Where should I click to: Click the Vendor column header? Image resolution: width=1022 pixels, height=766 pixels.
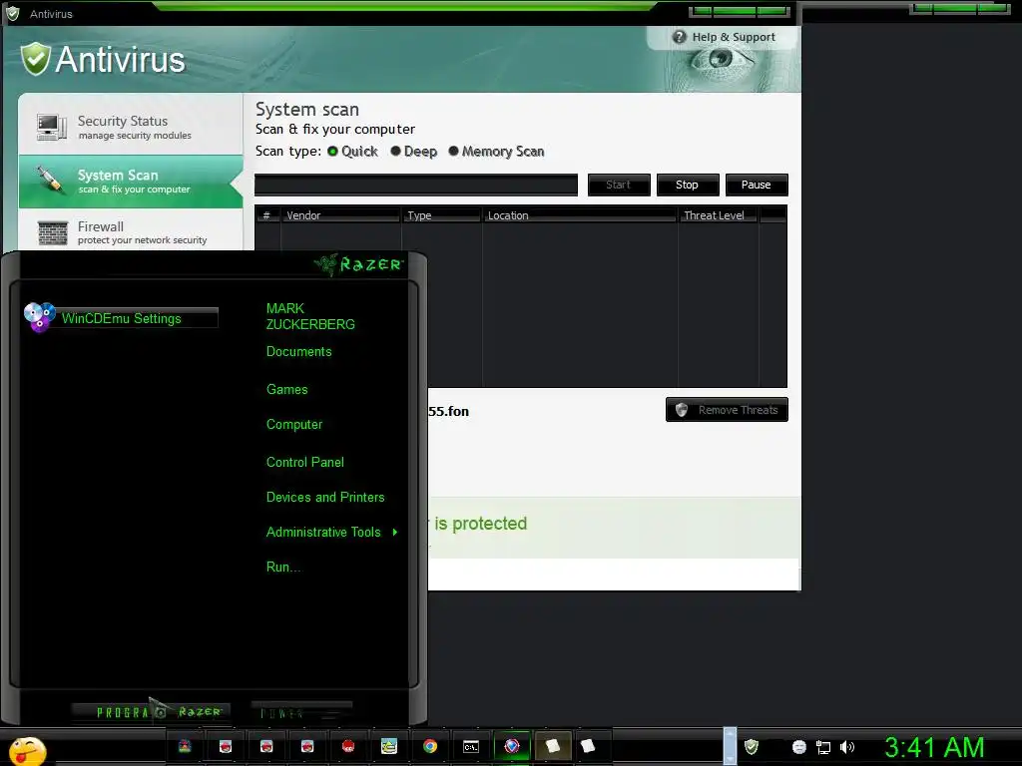coord(340,215)
